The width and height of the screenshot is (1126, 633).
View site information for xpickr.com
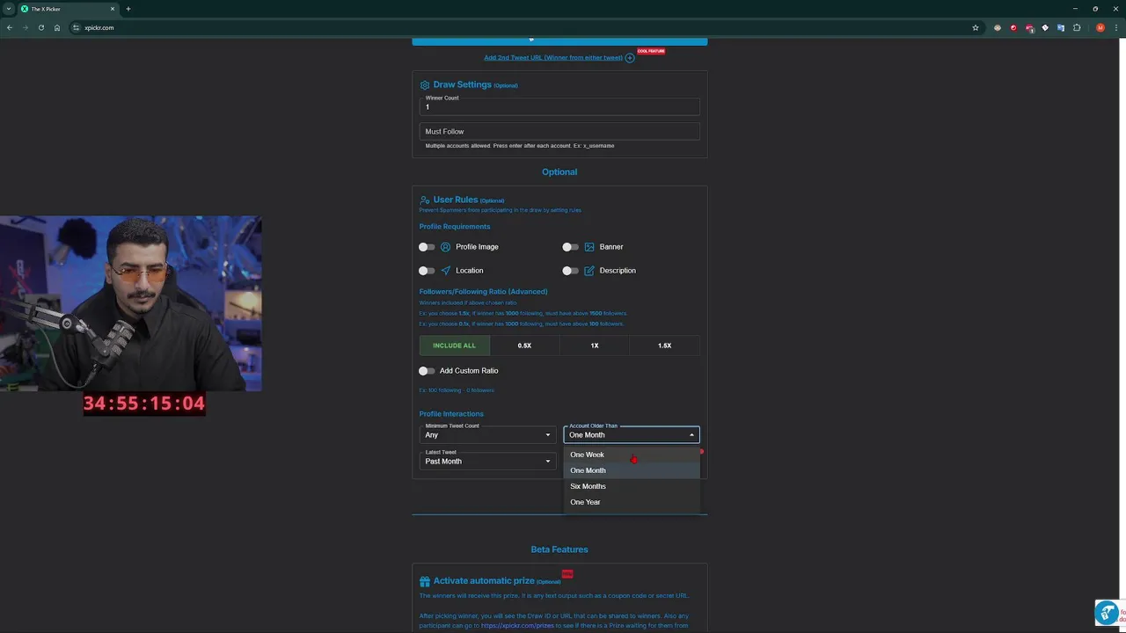point(77,27)
